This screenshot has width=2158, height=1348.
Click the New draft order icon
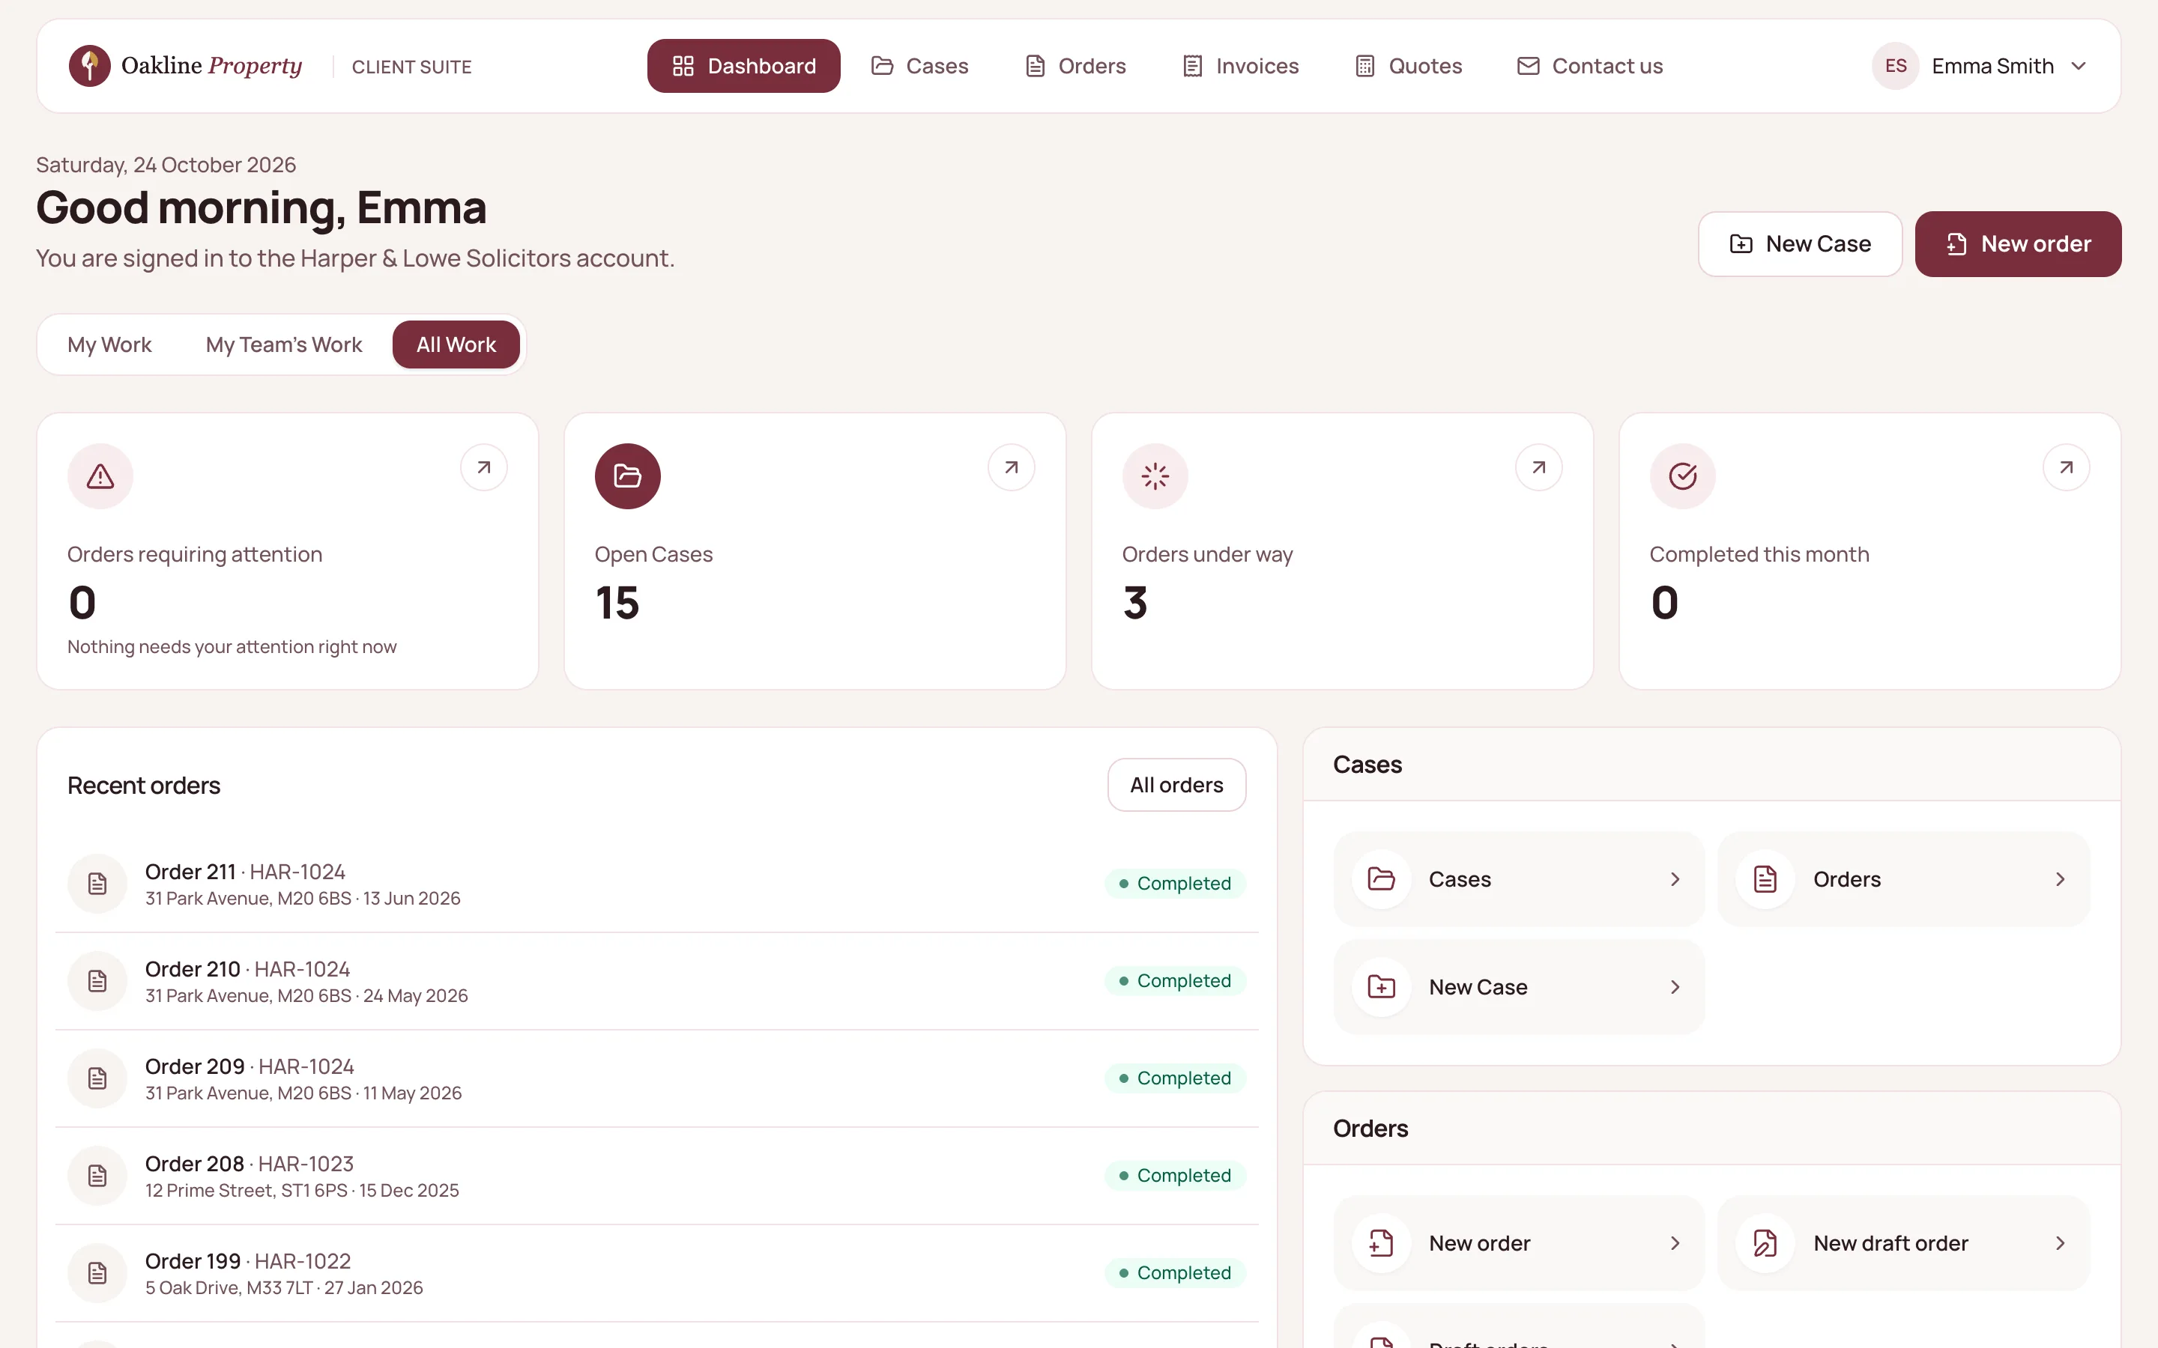coord(1765,1243)
